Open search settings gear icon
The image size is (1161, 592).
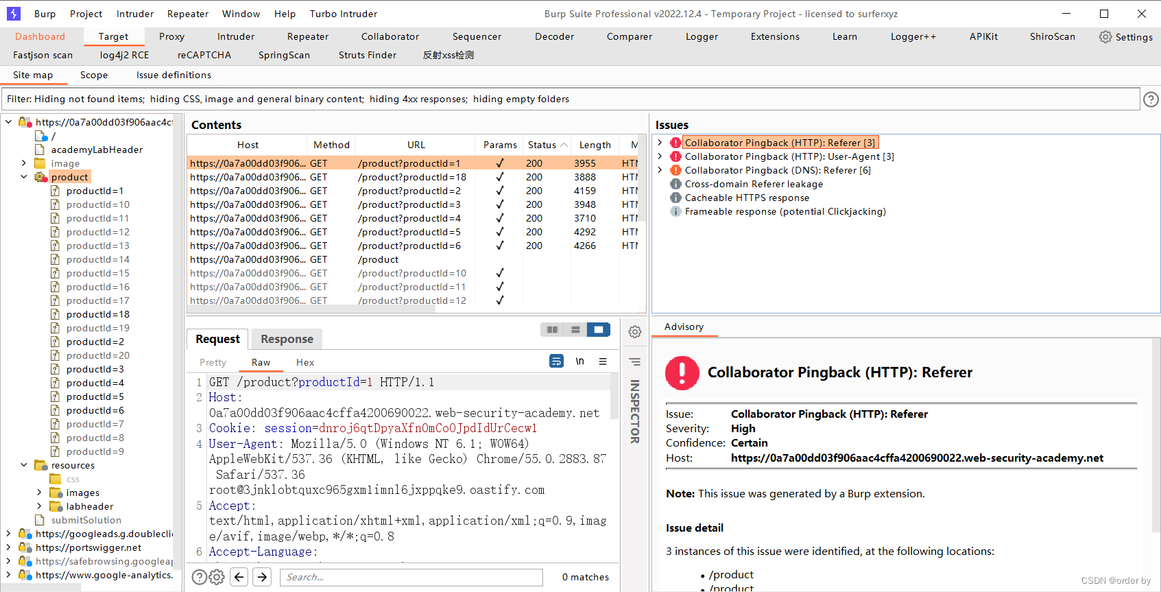point(217,577)
